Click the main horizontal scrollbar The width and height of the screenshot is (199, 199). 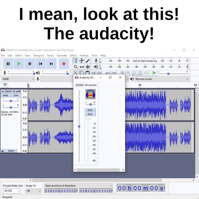[97, 180]
